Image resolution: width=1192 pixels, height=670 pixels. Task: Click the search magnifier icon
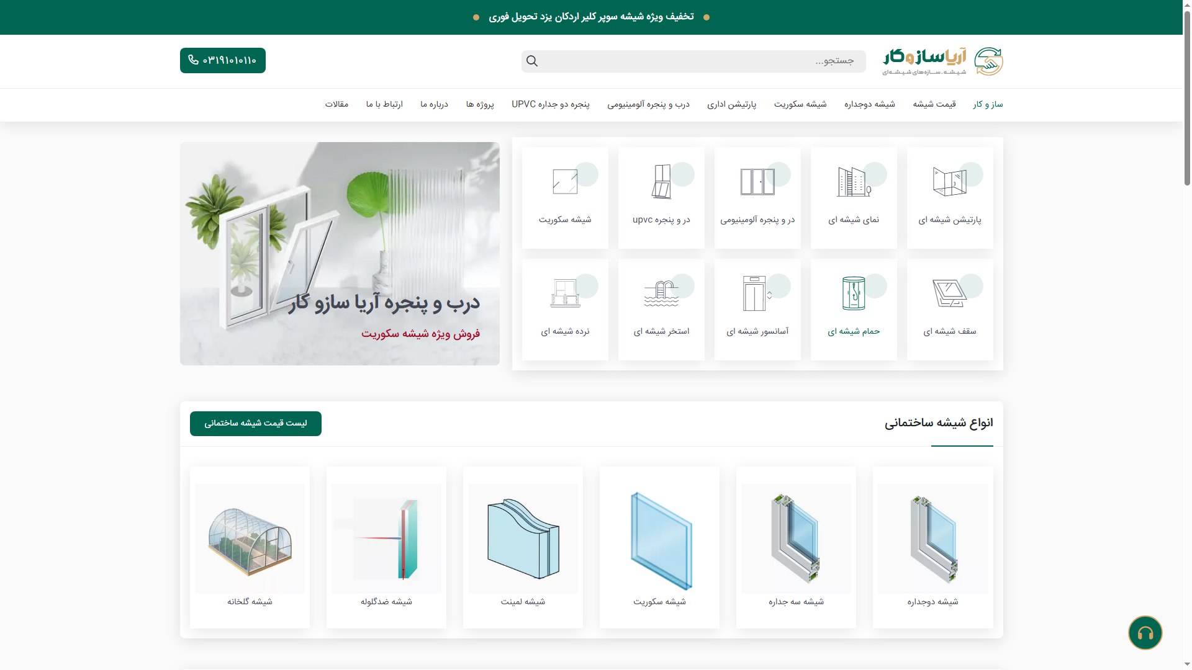[x=532, y=61]
